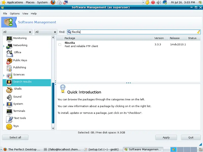Click the Networking globe icon
The image size is (203, 152).
9,46
